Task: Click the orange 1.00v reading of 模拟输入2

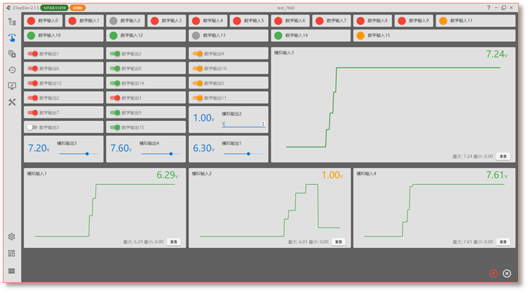Action: click(x=332, y=175)
